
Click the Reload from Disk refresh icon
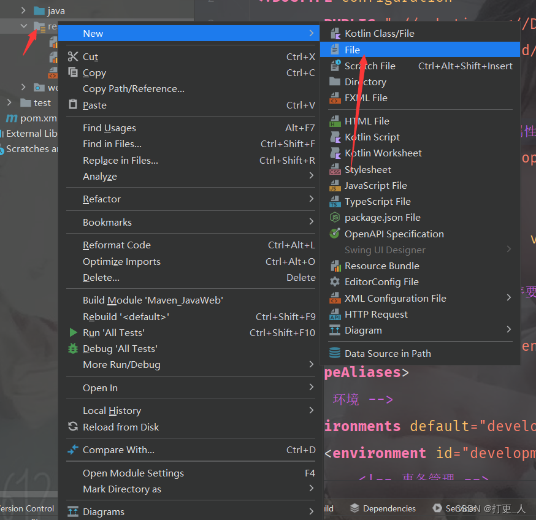point(73,427)
